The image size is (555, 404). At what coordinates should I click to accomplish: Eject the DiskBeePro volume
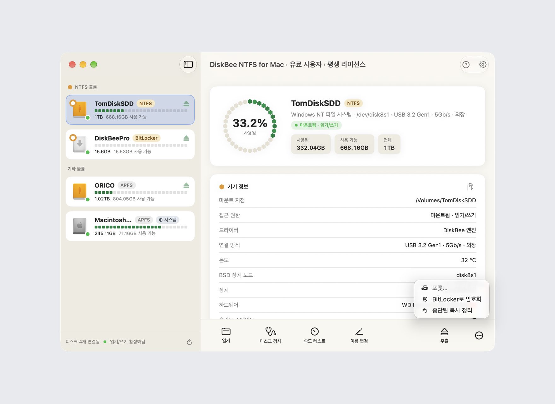point(186,138)
